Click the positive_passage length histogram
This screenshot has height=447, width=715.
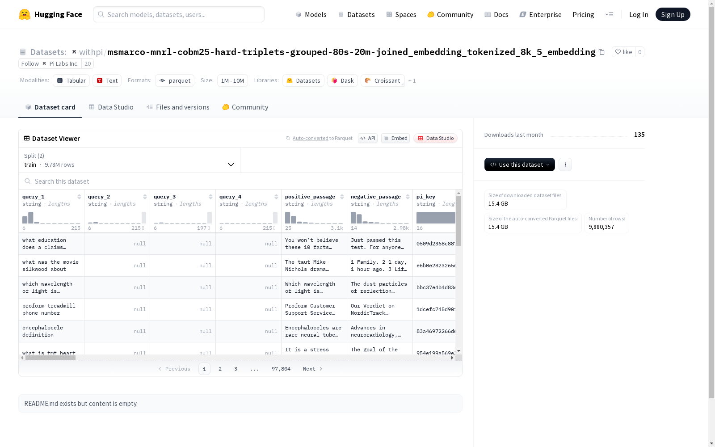314,218
